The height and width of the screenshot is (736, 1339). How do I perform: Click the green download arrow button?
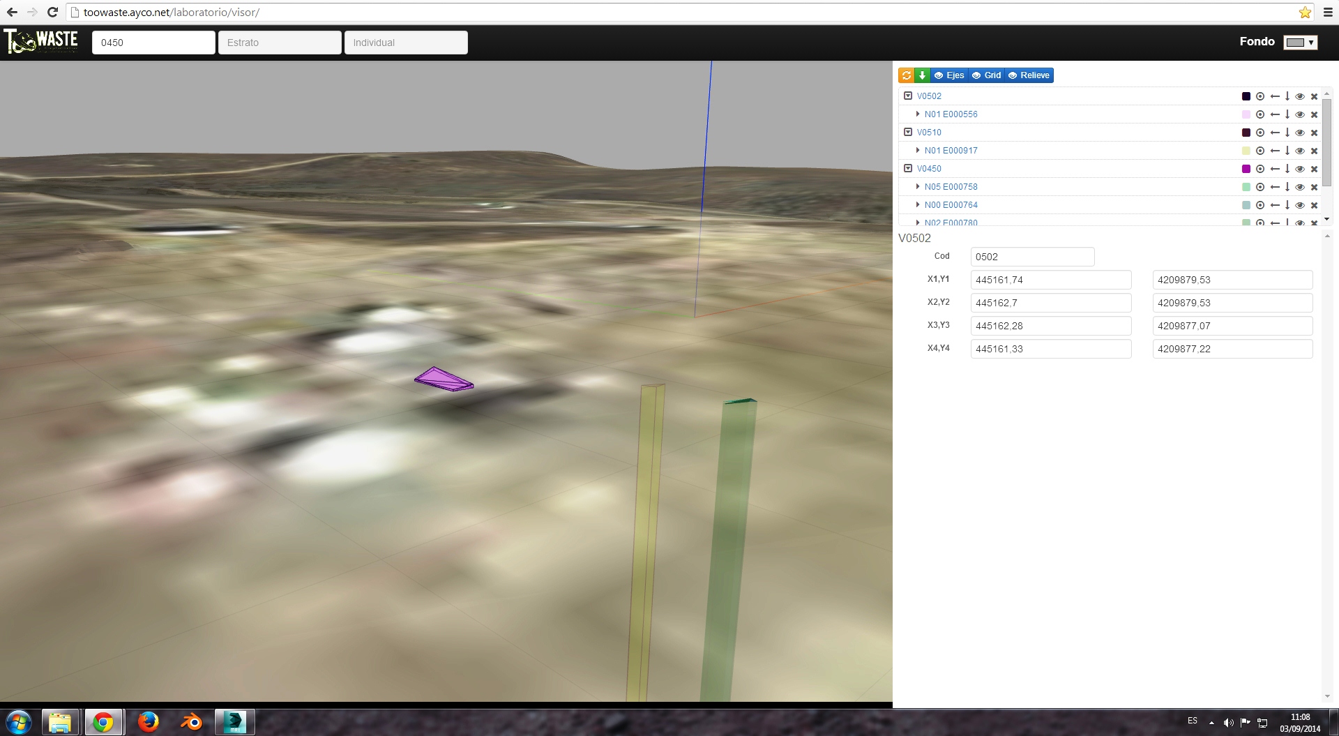point(922,75)
